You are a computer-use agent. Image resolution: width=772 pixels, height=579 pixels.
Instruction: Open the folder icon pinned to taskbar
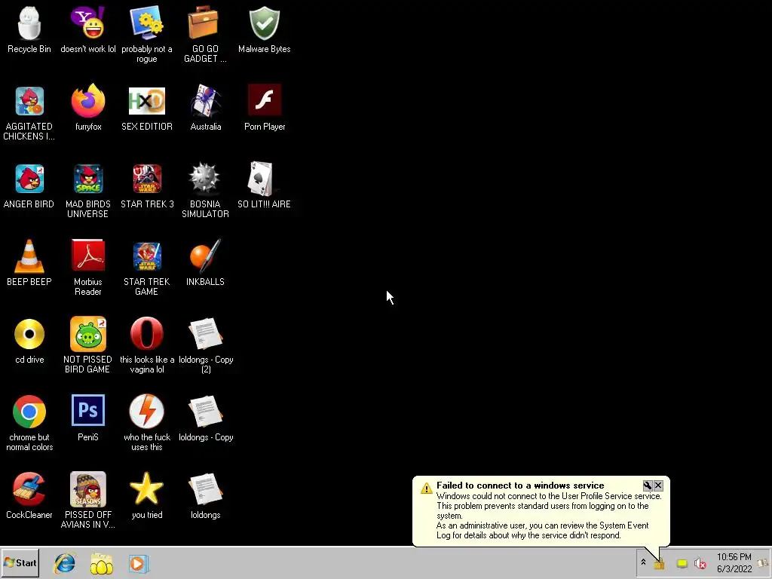102,564
